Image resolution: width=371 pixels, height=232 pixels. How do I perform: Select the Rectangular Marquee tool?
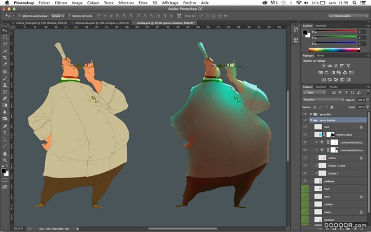click(x=5, y=37)
